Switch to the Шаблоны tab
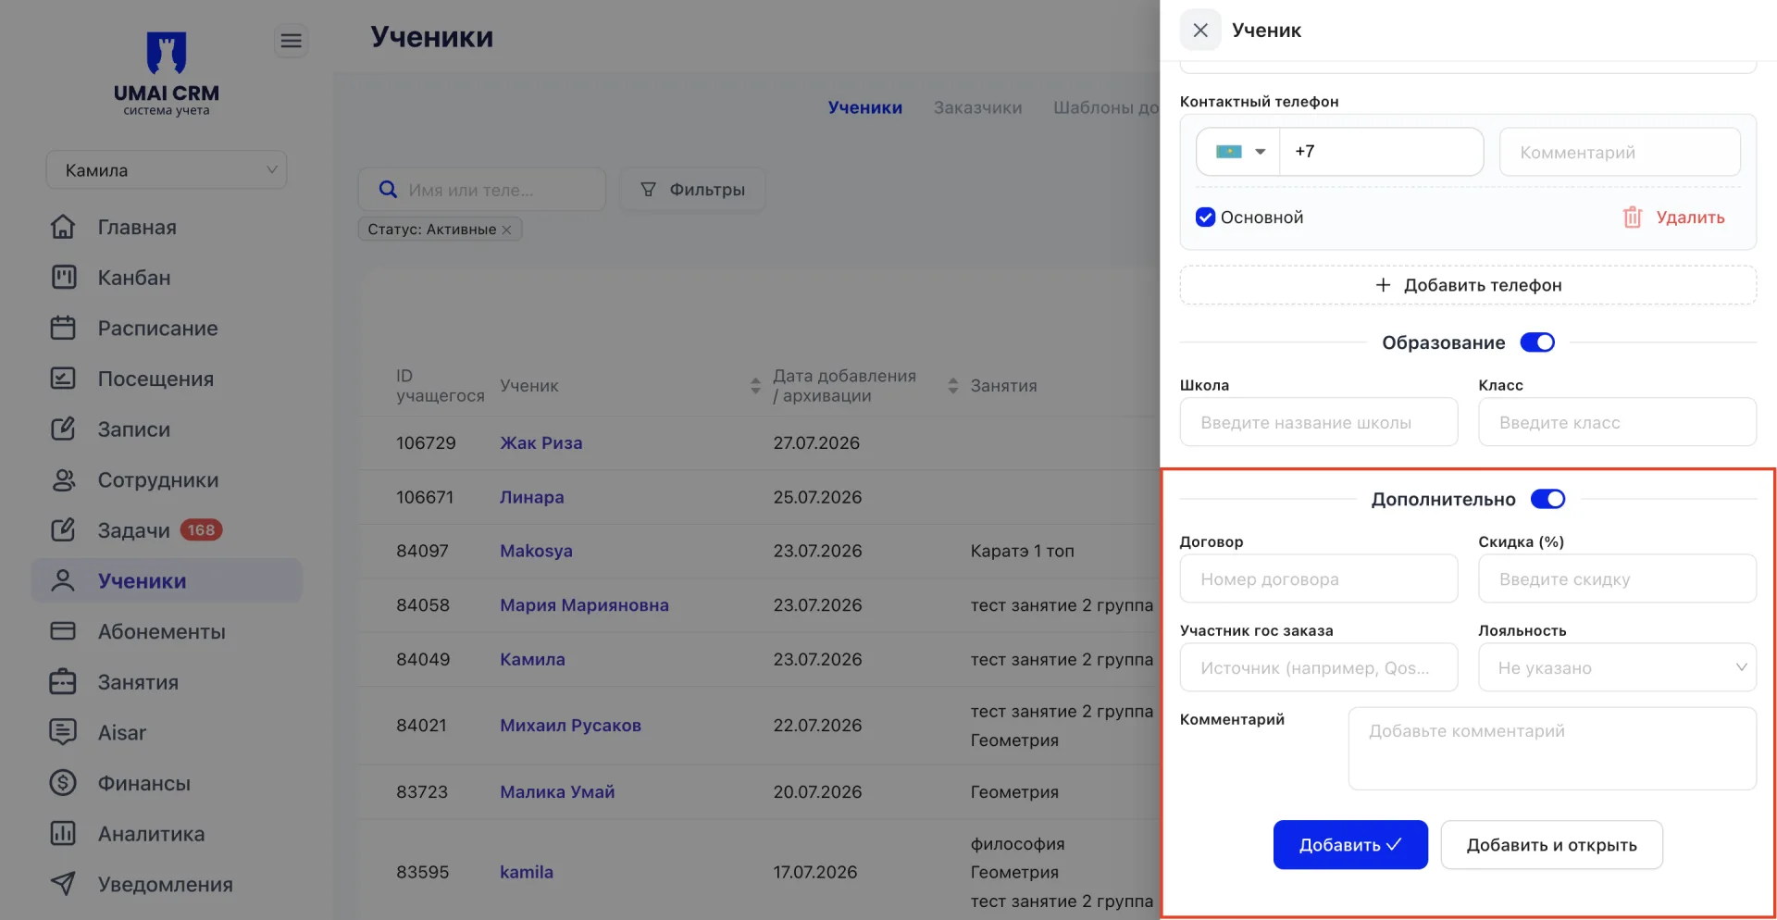The width and height of the screenshot is (1777, 920). click(x=1106, y=107)
